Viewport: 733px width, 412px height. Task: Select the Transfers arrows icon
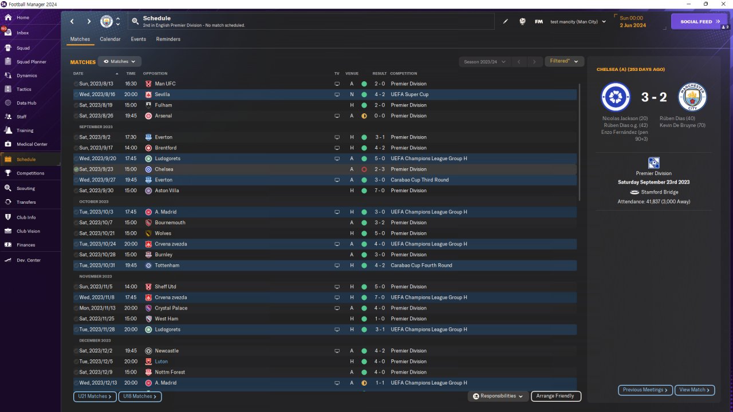click(x=8, y=202)
